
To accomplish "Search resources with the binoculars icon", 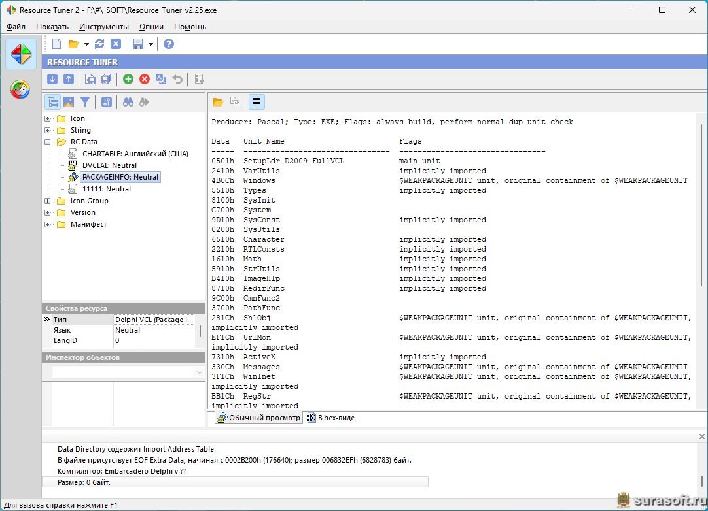I will pos(128,102).
